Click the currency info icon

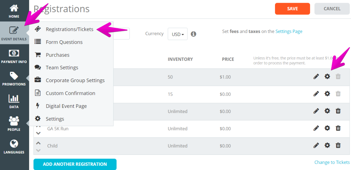coord(194,34)
